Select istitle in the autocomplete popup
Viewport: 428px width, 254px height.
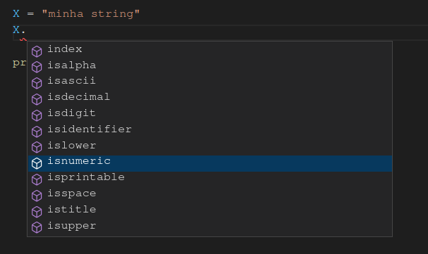point(210,210)
